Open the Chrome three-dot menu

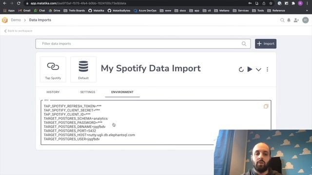tap(307, 3)
